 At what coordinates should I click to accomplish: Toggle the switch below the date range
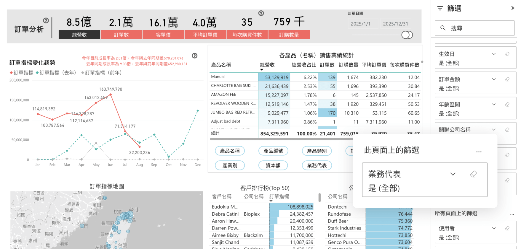coord(407,35)
